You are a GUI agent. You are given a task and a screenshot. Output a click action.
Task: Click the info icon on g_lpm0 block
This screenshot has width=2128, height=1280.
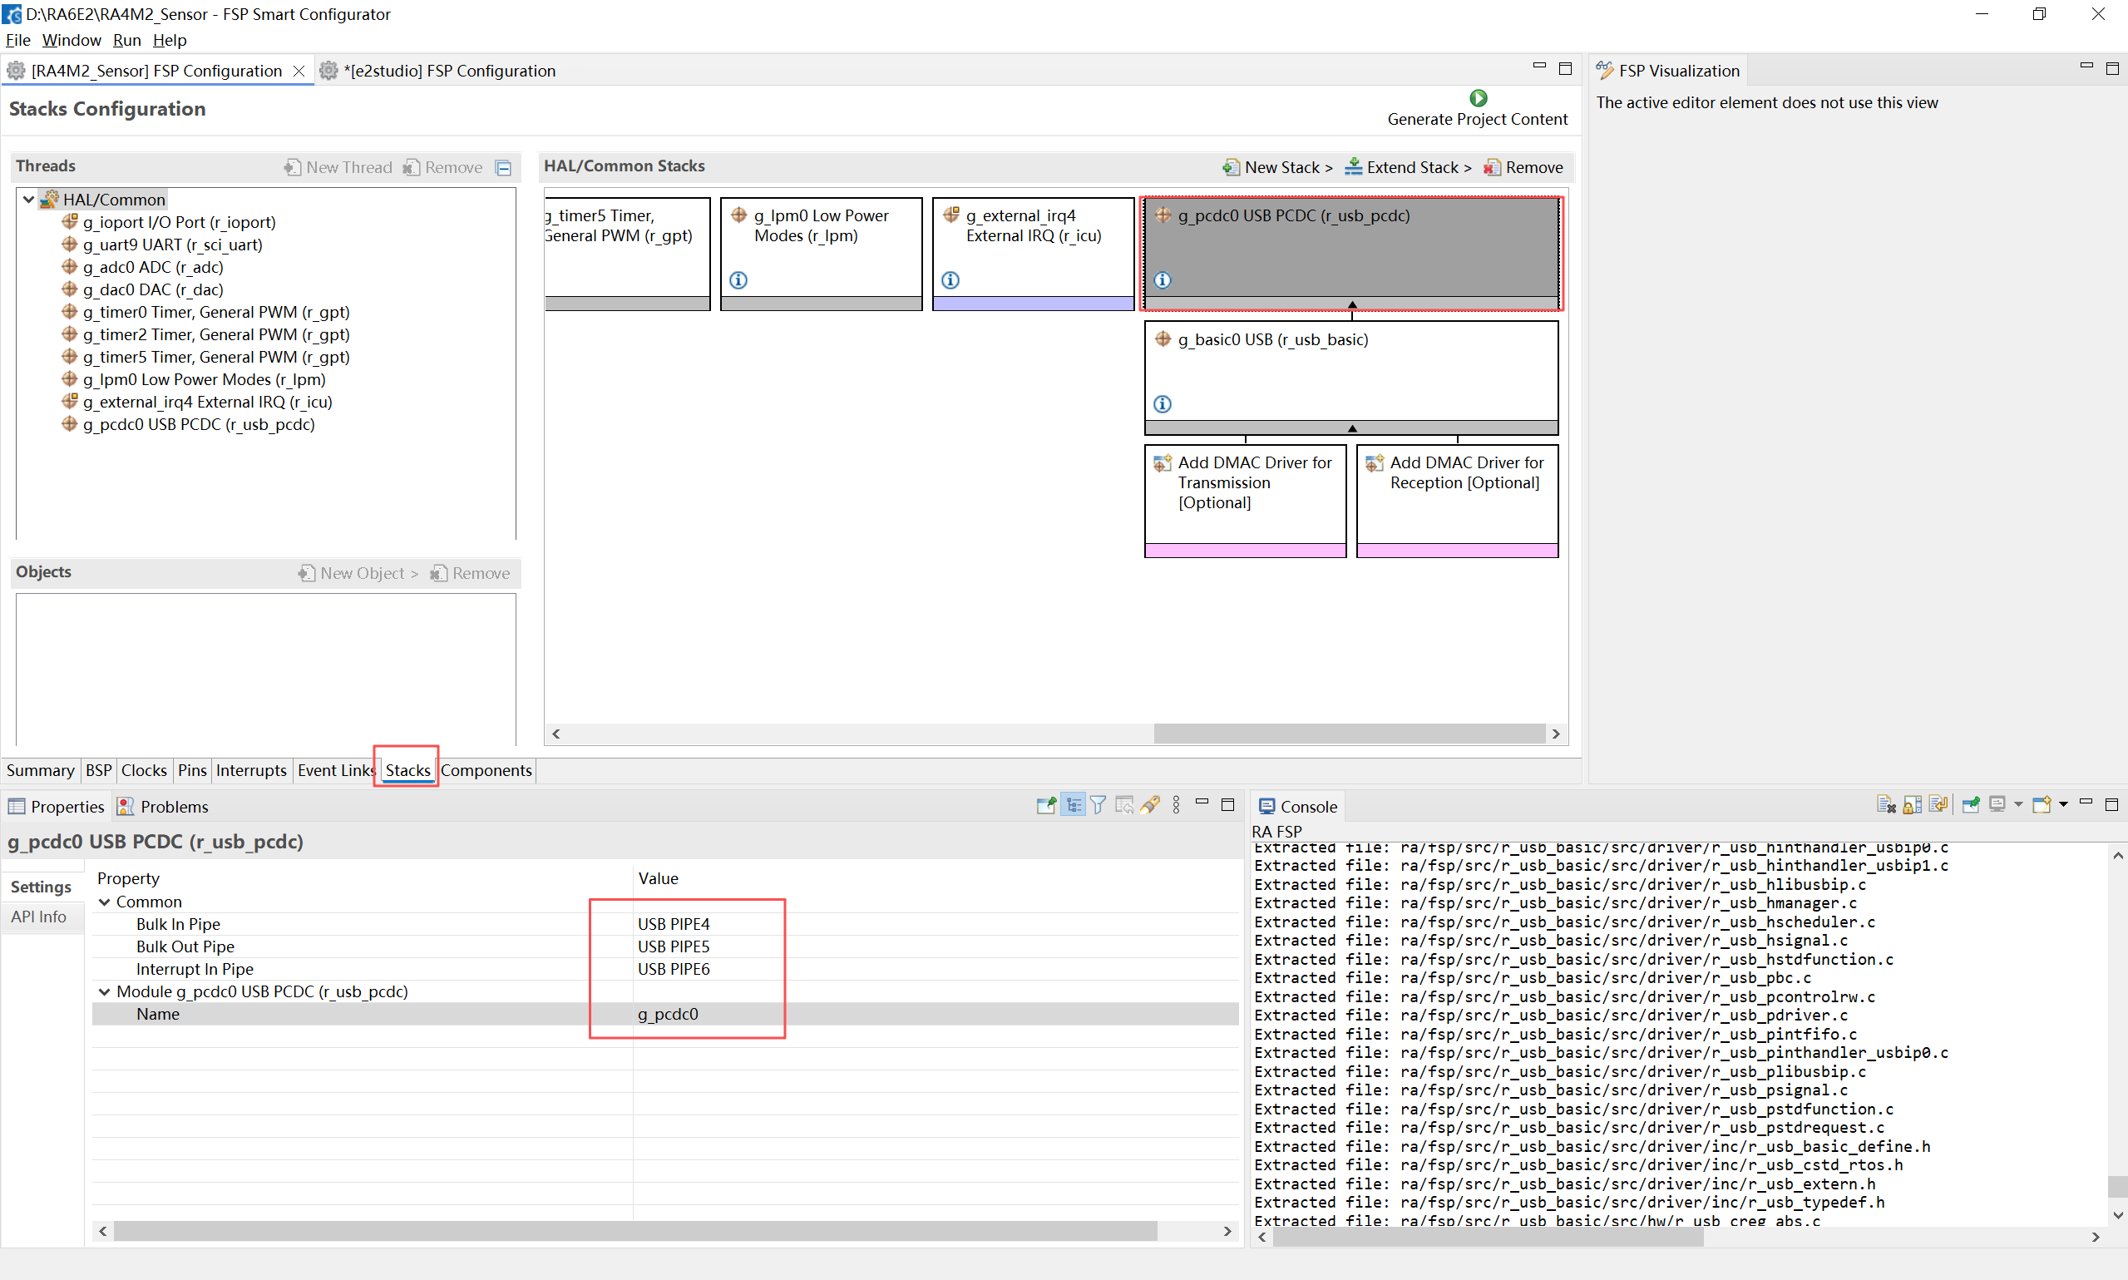(x=738, y=280)
